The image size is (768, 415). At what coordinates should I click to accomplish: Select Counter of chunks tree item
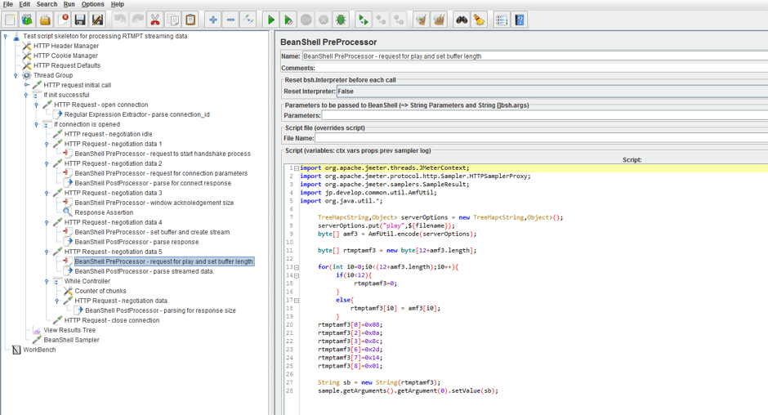pyautogui.click(x=100, y=291)
